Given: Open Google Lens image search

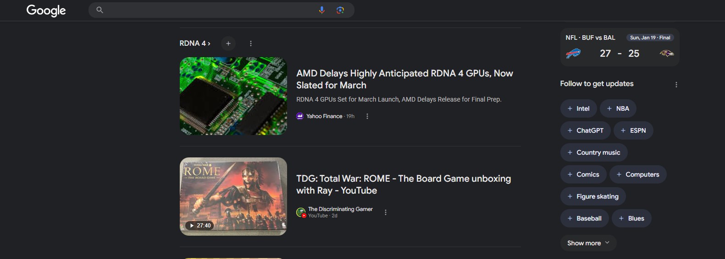Looking at the screenshot, I should 340,10.
